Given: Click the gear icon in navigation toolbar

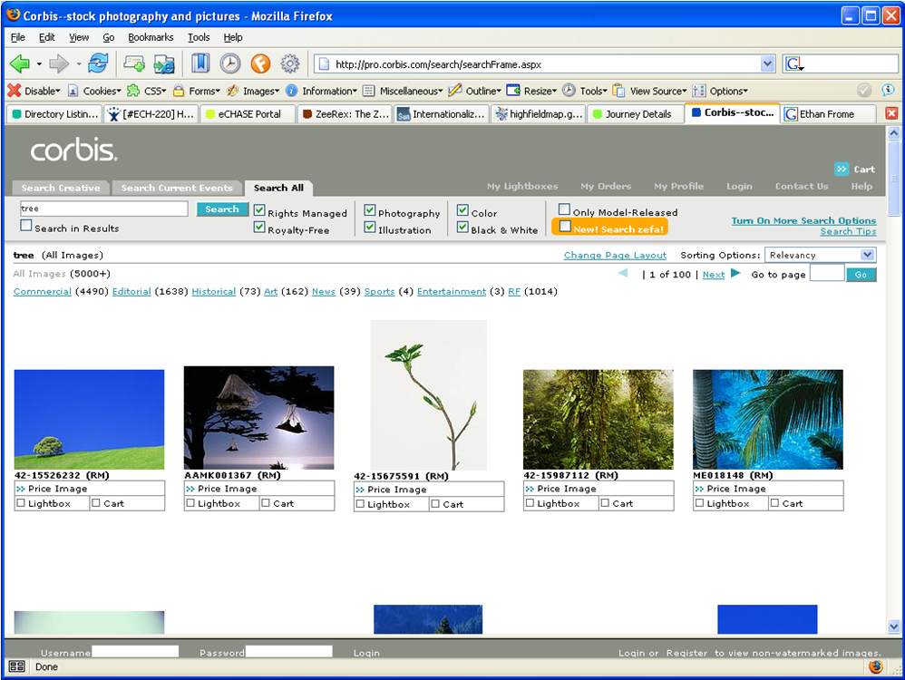Looking at the screenshot, I should coord(290,63).
